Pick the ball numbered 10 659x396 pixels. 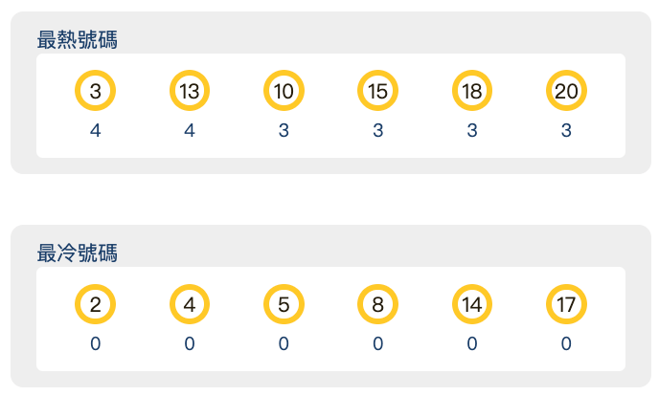click(x=284, y=92)
